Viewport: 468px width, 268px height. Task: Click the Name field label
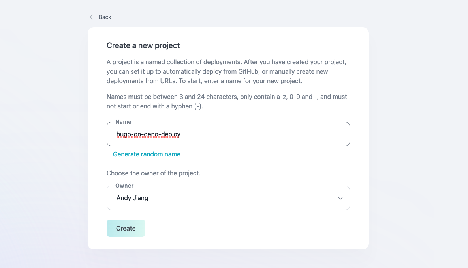pyautogui.click(x=123, y=122)
